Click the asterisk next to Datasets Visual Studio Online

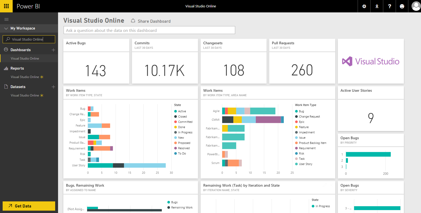click(x=42, y=95)
